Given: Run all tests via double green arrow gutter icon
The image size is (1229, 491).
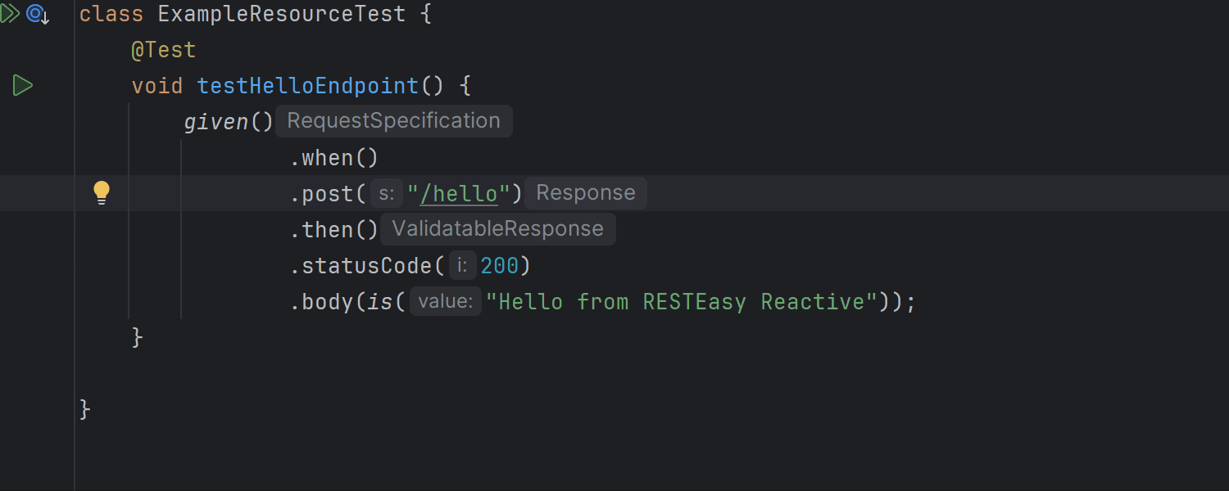Looking at the screenshot, I should 11,13.
